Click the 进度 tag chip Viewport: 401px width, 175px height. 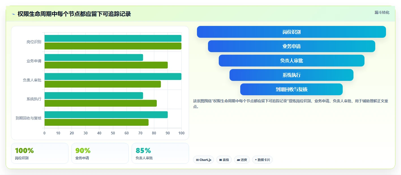coord(242,160)
